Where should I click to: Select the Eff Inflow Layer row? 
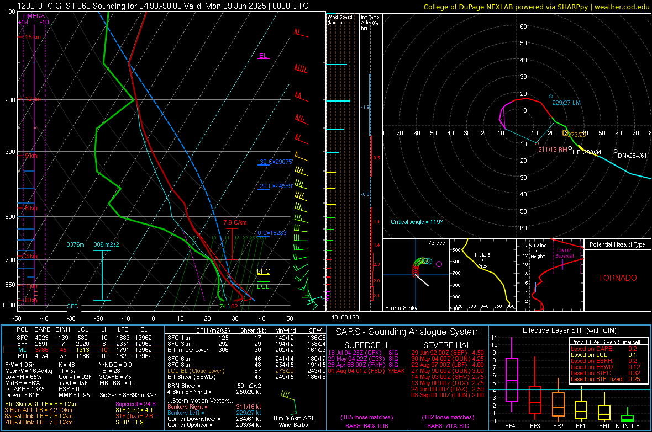coord(246,350)
